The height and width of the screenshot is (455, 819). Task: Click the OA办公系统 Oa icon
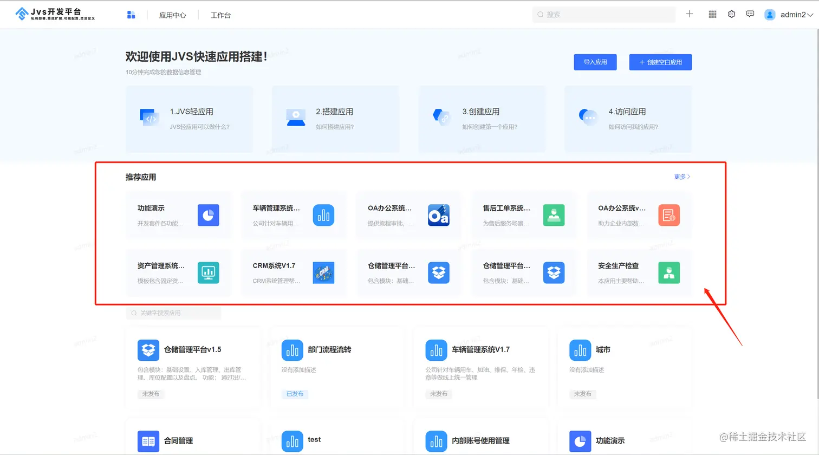439,215
